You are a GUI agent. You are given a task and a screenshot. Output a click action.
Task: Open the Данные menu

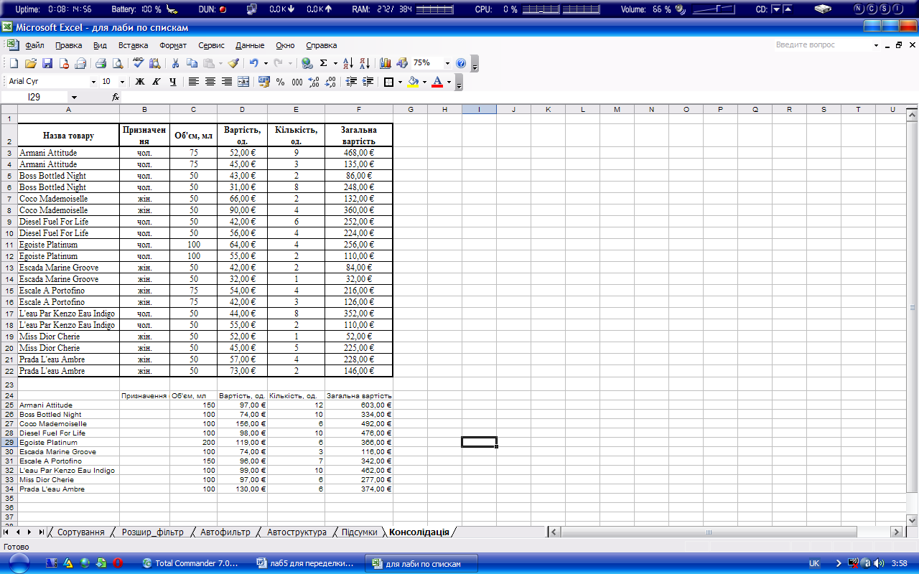pyautogui.click(x=250, y=45)
